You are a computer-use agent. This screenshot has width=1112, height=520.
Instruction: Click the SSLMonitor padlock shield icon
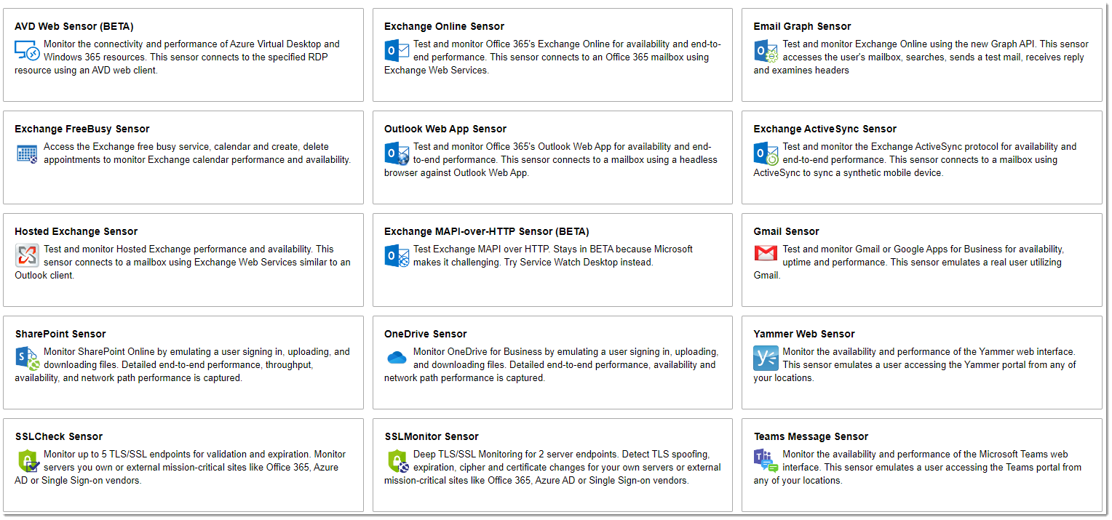[x=397, y=461]
